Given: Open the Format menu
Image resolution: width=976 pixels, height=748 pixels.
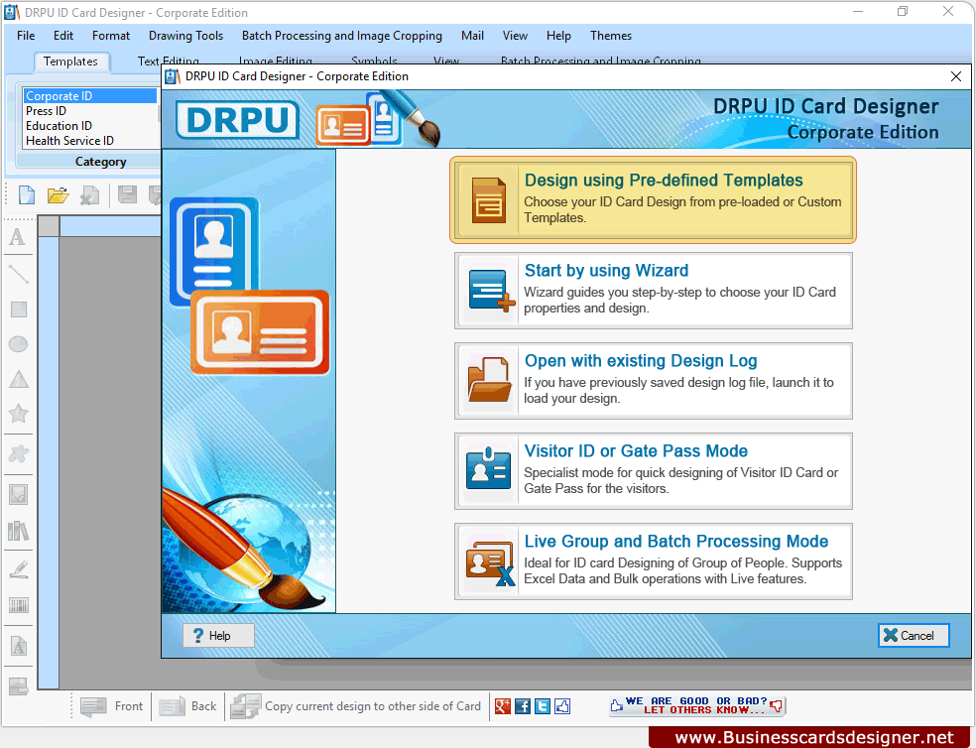Looking at the screenshot, I should [x=111, y=36].
